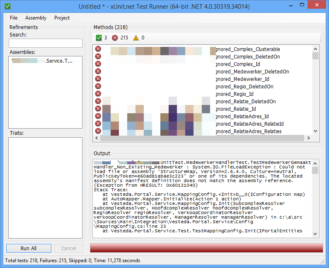Viewport: 329px width, 268px height.
Task: Click the red test progress bar
Action: 206,248
